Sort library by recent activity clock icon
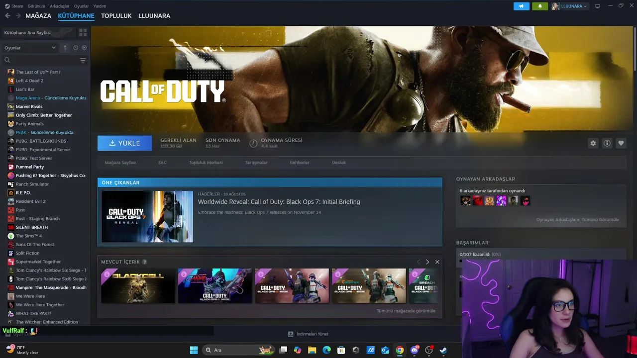The width and height of the screenshot is (637, 358). 76,48
